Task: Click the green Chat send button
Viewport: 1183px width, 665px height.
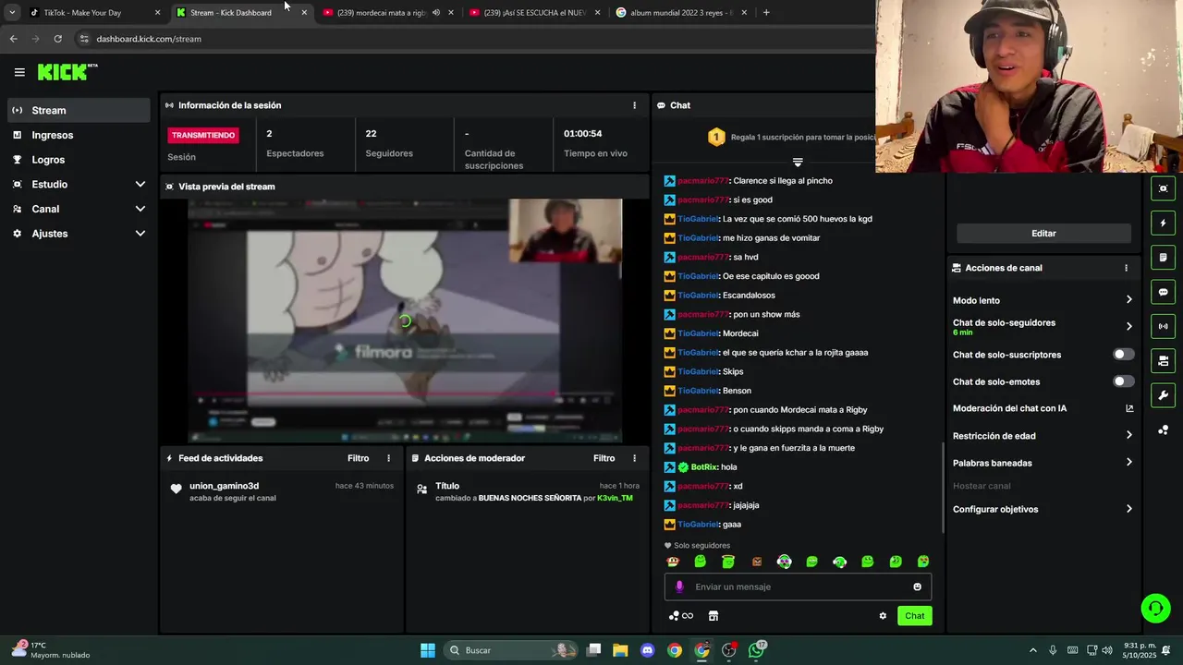Action: point(914,616)
